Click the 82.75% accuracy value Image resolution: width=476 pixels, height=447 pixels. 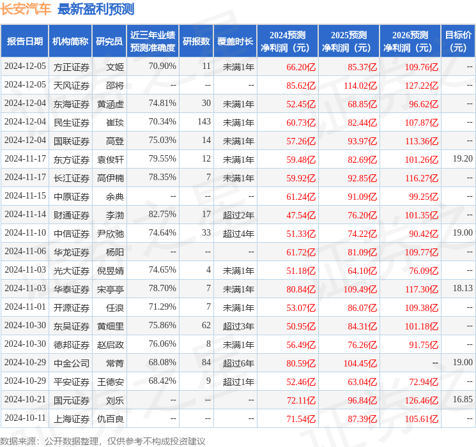click(162, 214)
